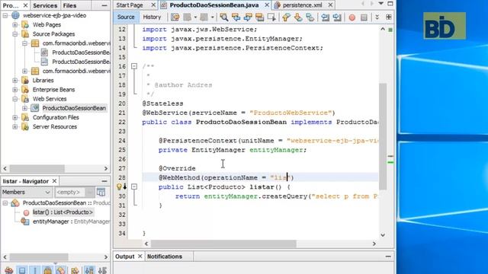Click the Libraries folder icon
Viewport: 488px width, 274px height.
tap(25, 80)
